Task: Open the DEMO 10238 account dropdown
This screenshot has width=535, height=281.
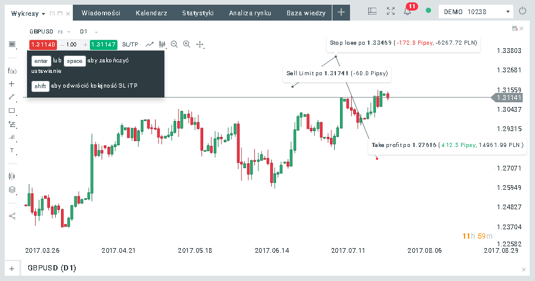Action: point(476,11)
